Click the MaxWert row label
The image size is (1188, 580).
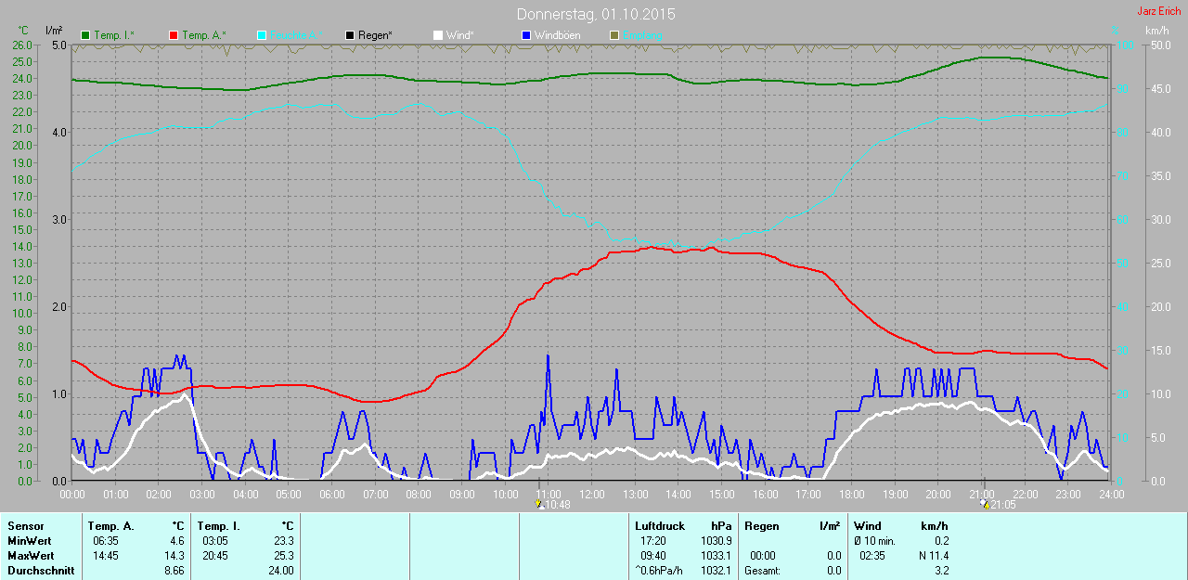pos(30,556)
